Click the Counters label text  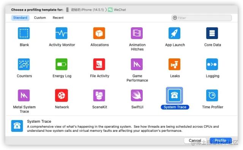[24, 76]
